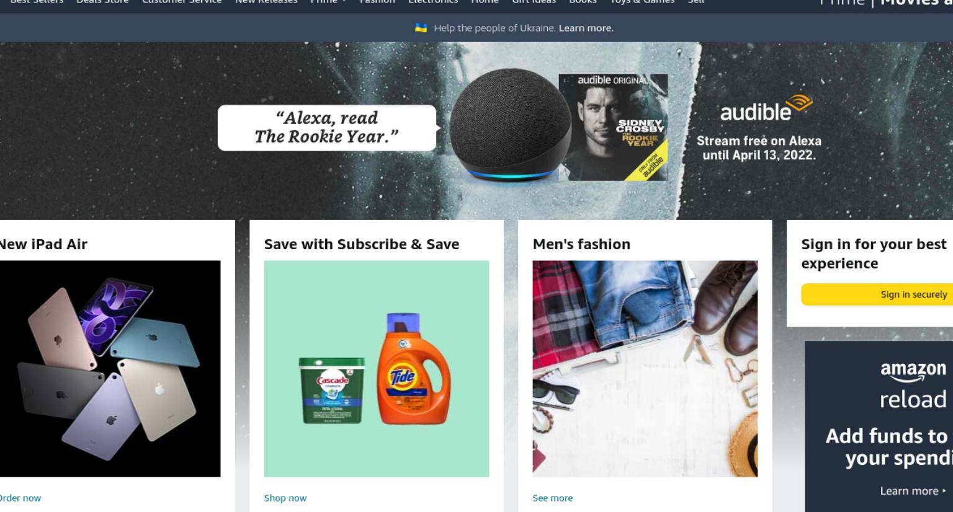Open the Customer Service menu item
This screenshot has width=953, height=512.
click(x=182, y=2)
